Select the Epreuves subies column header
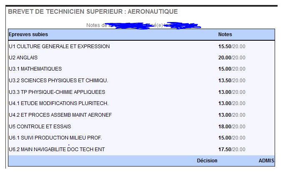The width and height of the screenshot is (283, 174). click(x=28, y=34)
